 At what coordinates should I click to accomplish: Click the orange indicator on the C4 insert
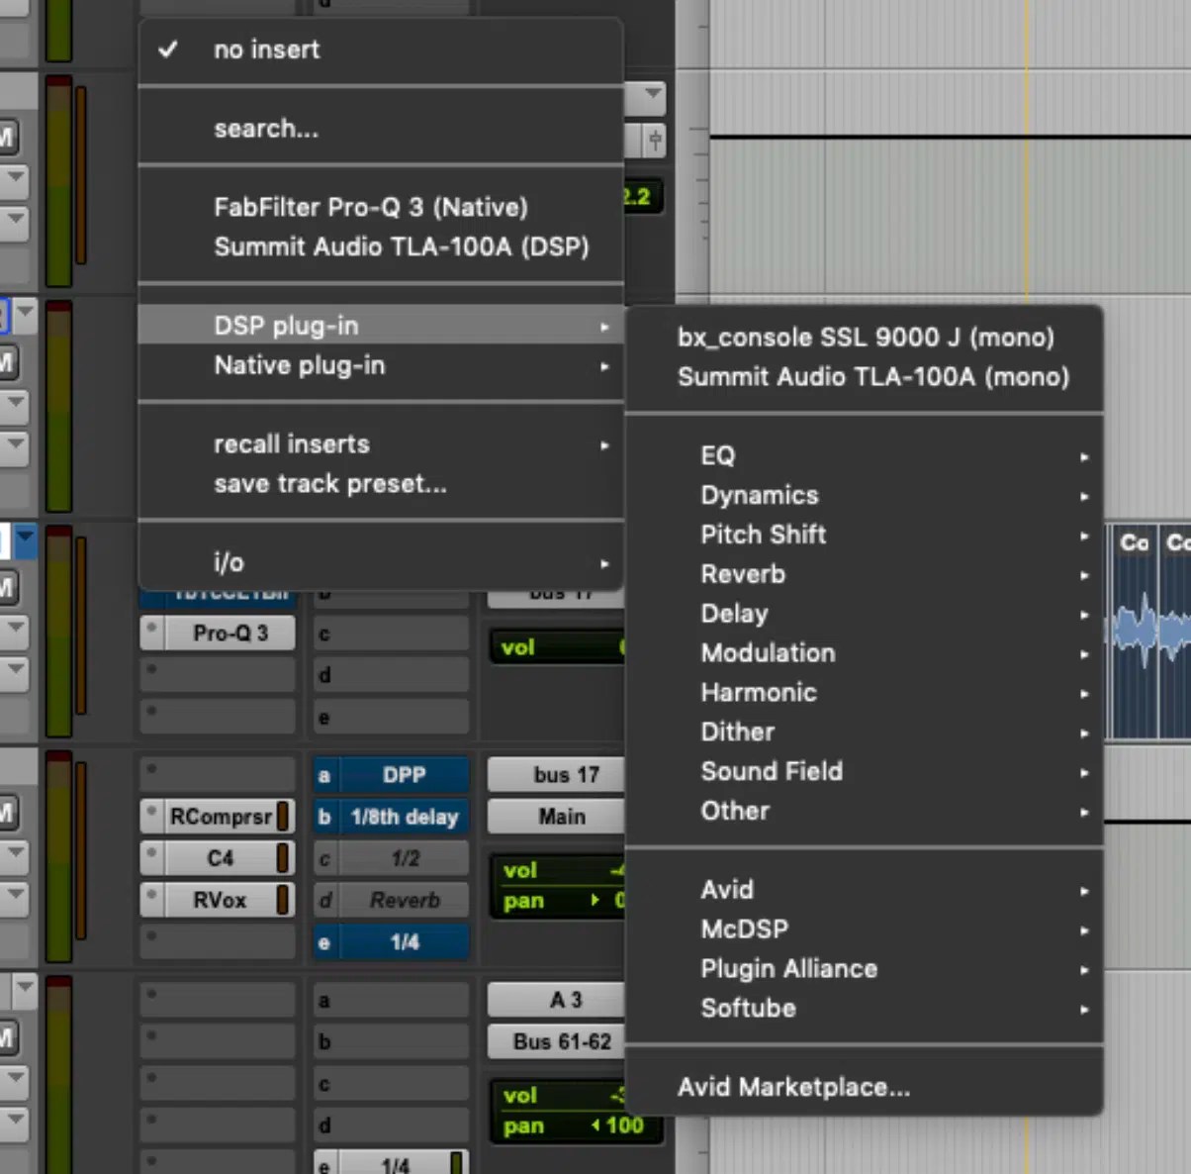pyautogui.click(x=283, y=858)
